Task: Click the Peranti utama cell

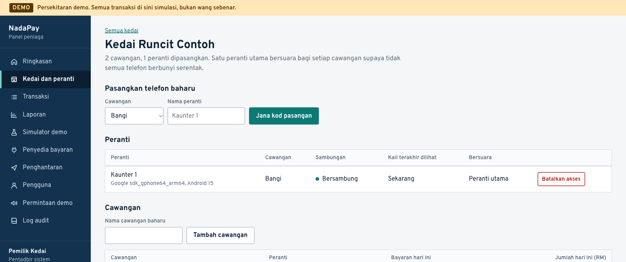Action: point(488,179)
